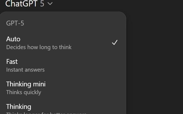Click the 'Instant answers' subtitle text

[x=25, y=70]
